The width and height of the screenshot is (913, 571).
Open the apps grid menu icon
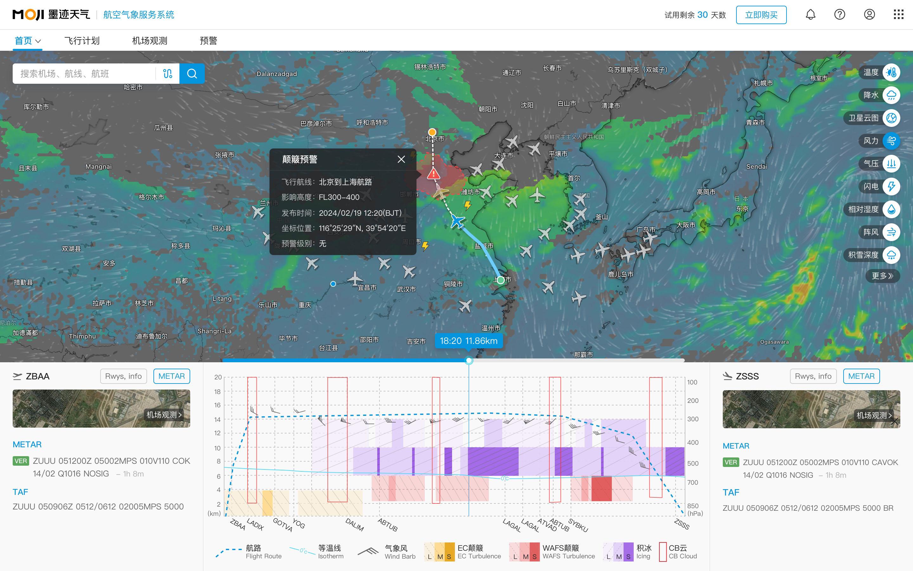pos(898,15)
